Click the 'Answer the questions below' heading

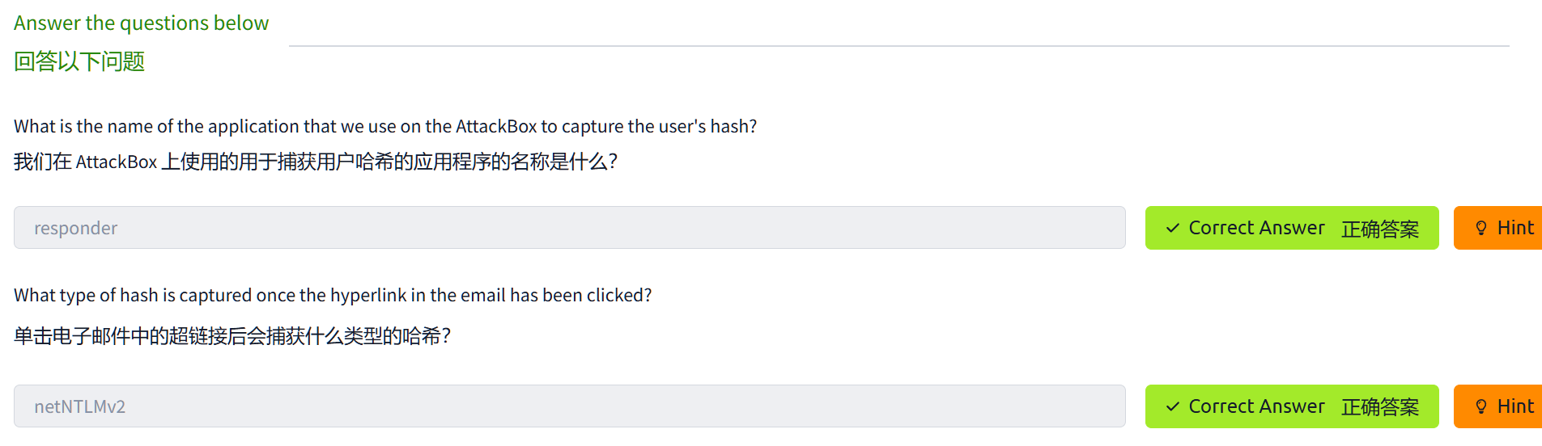141,23
